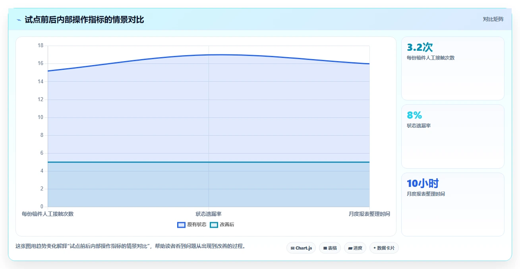Click the 状态遗漏率 card caption
This screenshot has width=520, height=269.
(x=419, y=126)
